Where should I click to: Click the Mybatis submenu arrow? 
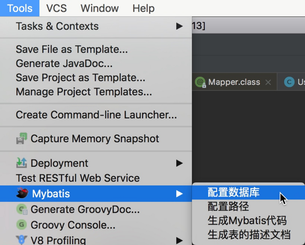pos(179,193)
